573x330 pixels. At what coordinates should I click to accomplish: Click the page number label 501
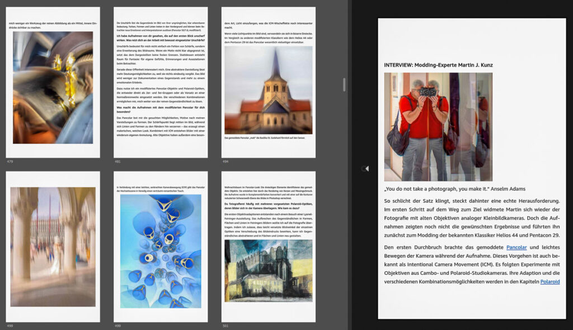click(x=226, y=326)
